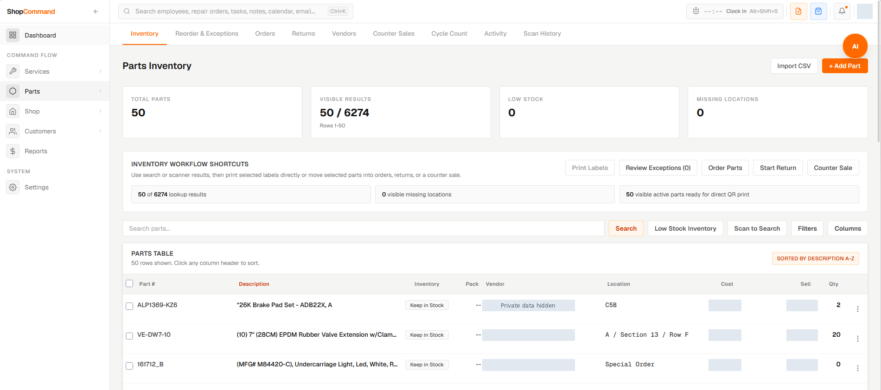This screenshot has width=881, height=390.
Task: Click the Shop building icon
Action: click(13, 111)
